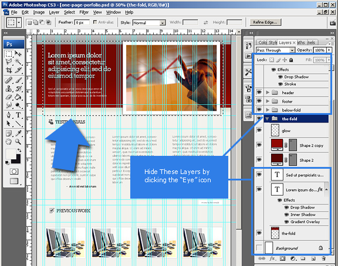The width and height of the screenshot is (338, 266).
Task: Switch to the Styles panel tab
Action: 273,42
